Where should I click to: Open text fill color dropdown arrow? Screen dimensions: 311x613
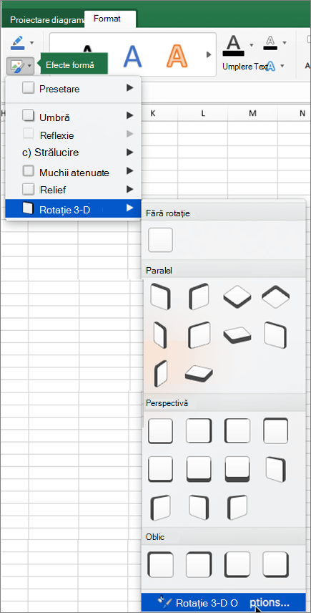(252, 44)
